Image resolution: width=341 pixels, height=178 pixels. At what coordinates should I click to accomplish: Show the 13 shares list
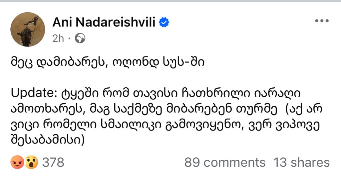301,162
